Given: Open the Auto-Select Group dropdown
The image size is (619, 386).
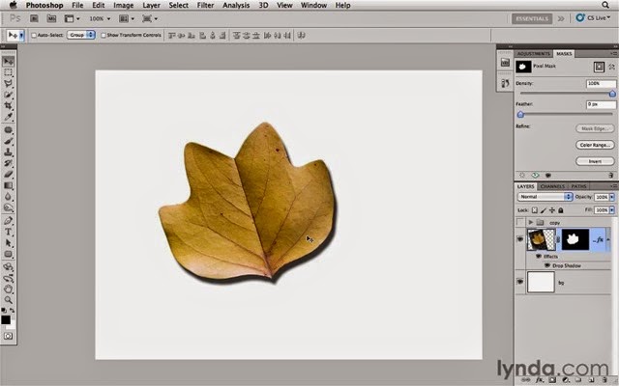Looking at the screenshot, I should pos(81,35).
